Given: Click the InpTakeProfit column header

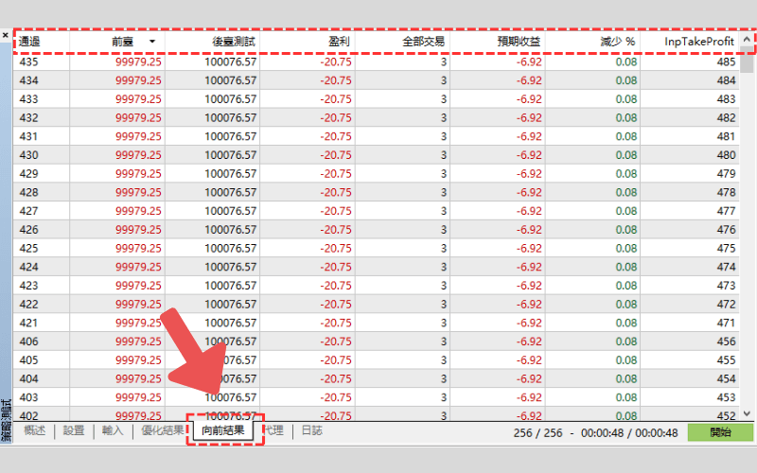Looking at the screenshot, I should (x=699, y=43).
